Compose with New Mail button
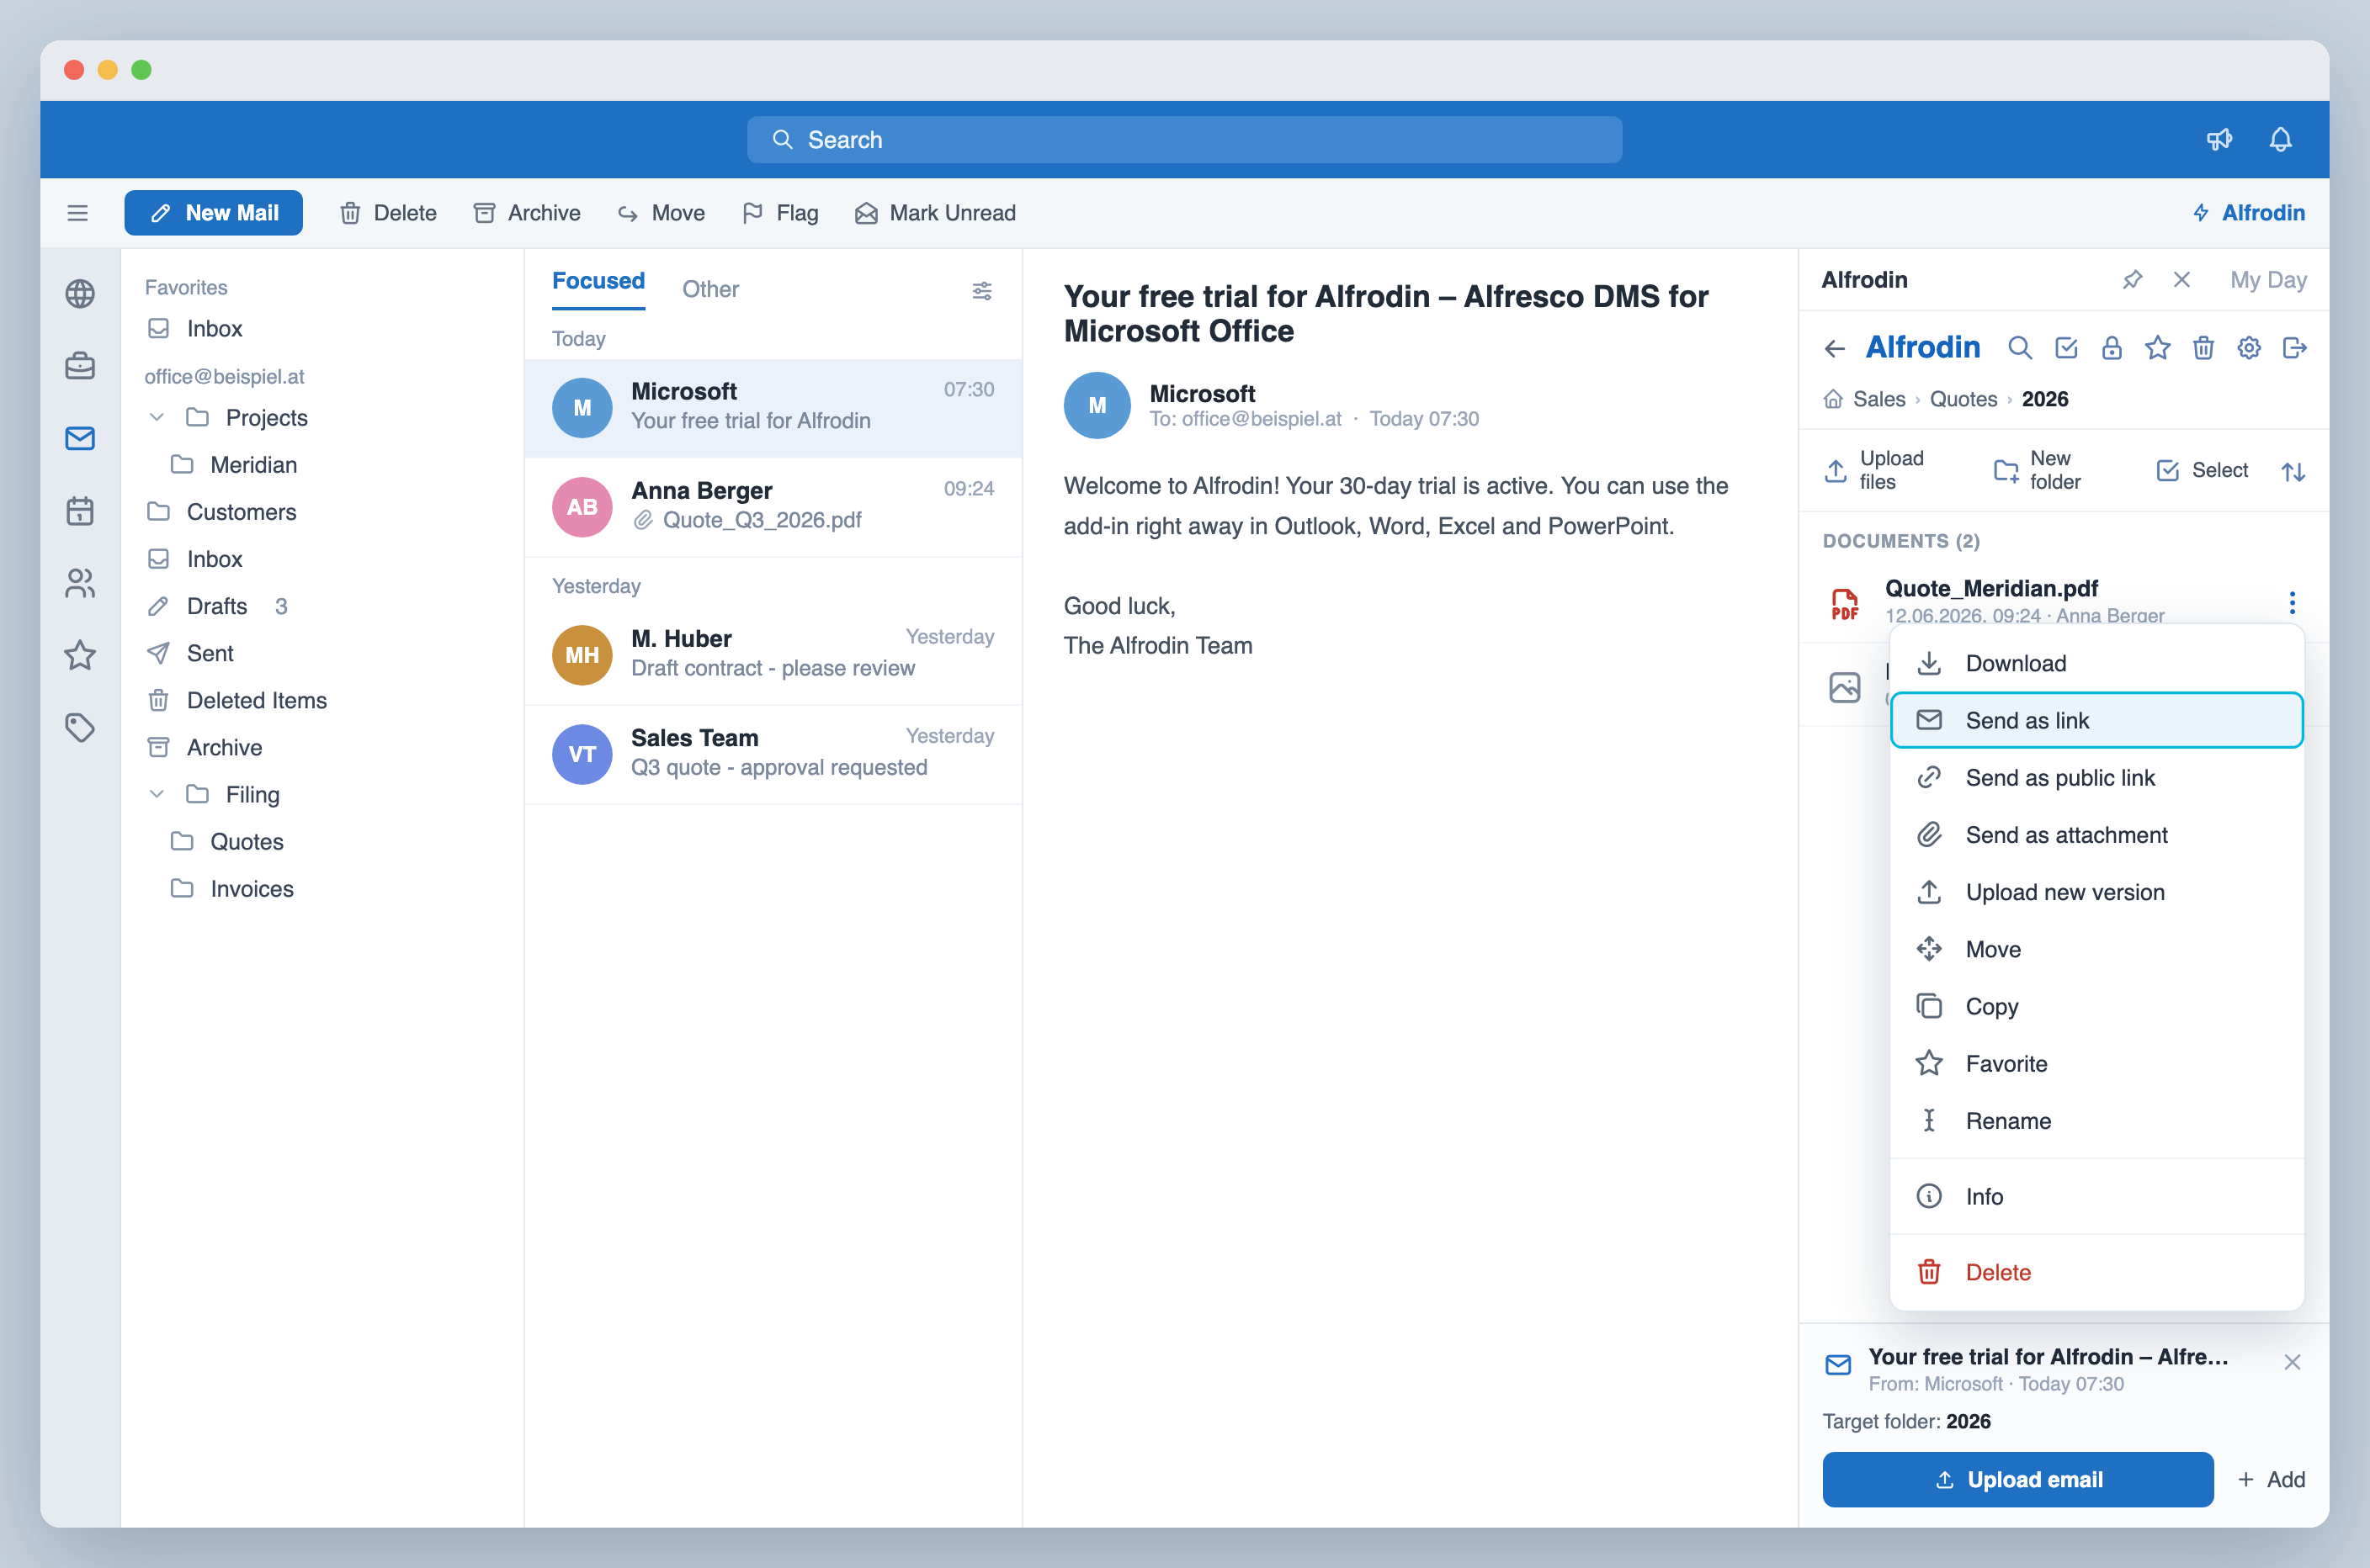The image size is (2370, 1568). [213, 213]
